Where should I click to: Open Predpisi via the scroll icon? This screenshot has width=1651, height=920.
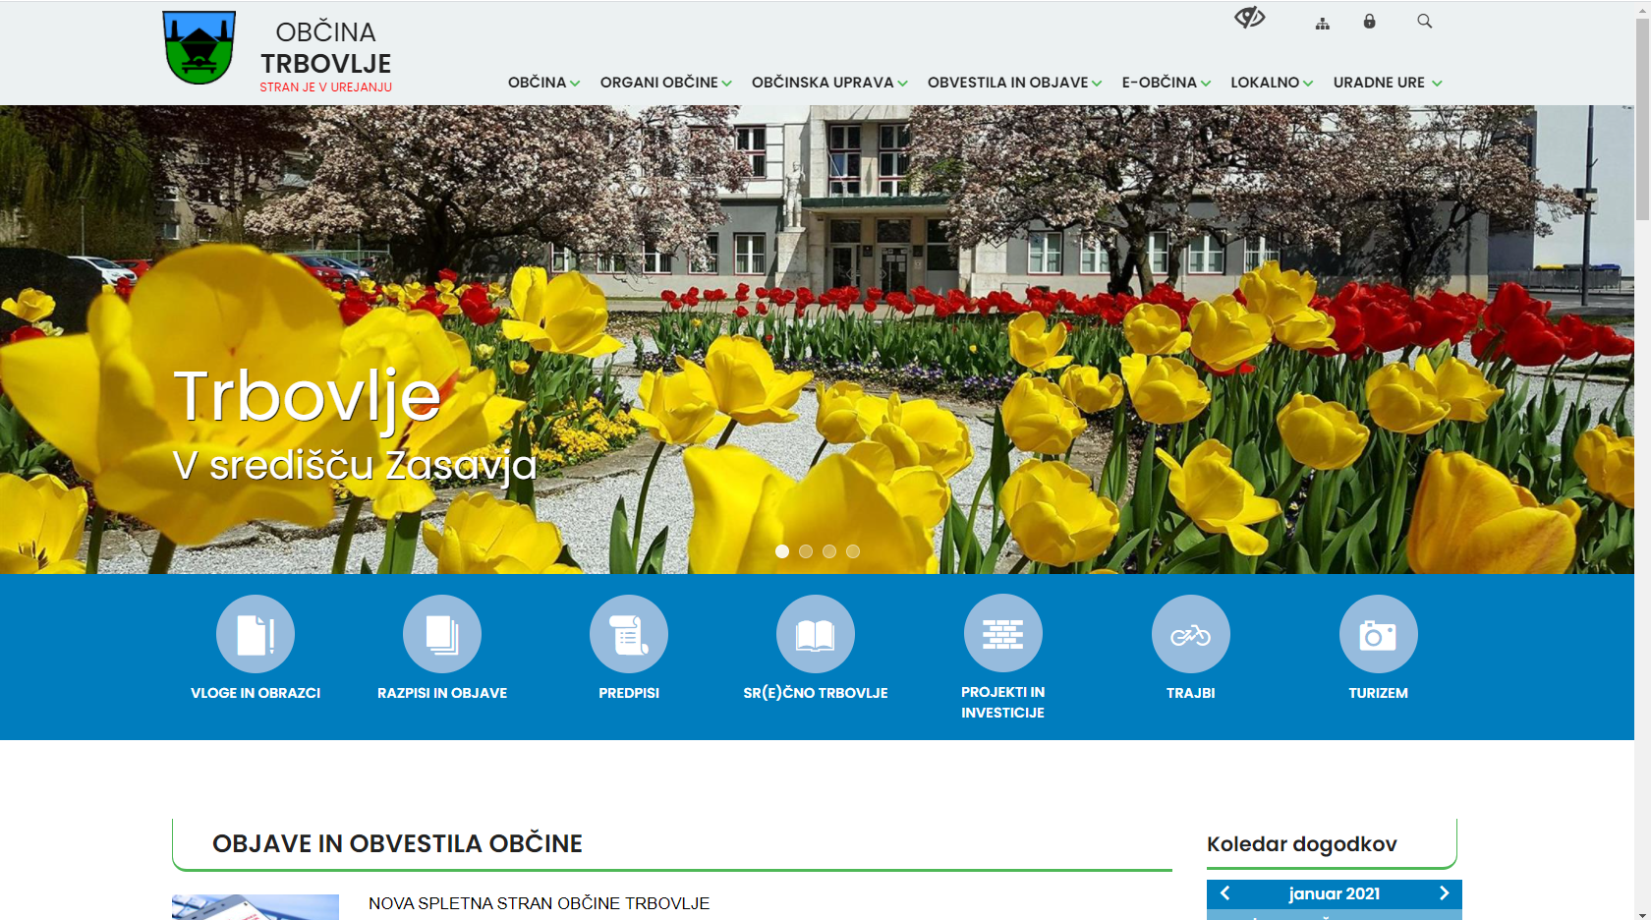(x=628, y=634)
